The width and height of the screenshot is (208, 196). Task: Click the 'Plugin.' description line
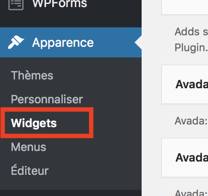(191, 48)
